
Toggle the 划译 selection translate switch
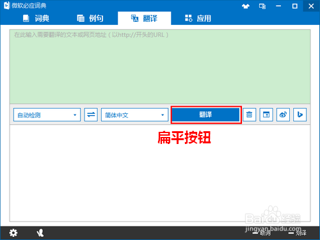[297, 233]
